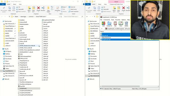This screenshot has width=170, height=96.
Task: Refresh the Grand Theft Auto V folder view
Action: (x=61, y=17)
